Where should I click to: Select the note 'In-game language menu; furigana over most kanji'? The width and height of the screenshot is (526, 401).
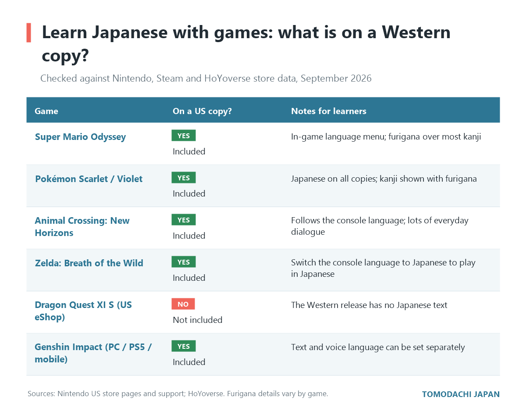pyautogui.click(x=386, y=136)
